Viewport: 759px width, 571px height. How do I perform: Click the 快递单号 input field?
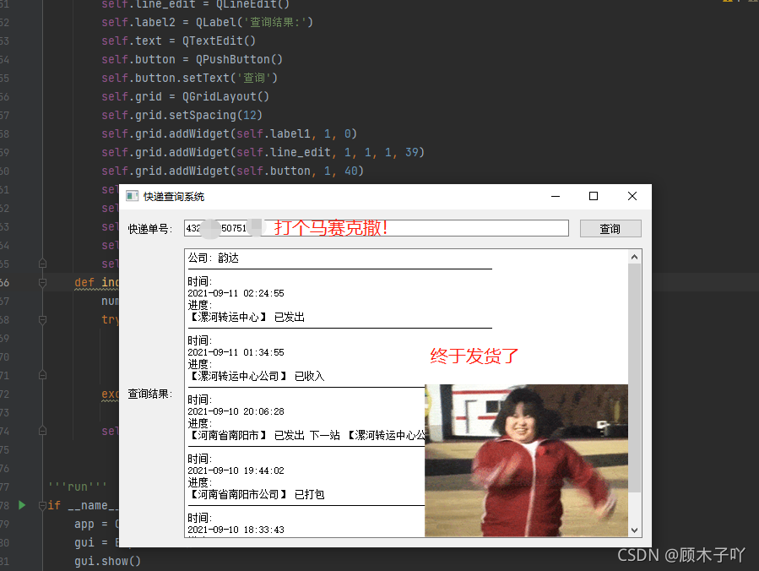(x=376, y=228)
